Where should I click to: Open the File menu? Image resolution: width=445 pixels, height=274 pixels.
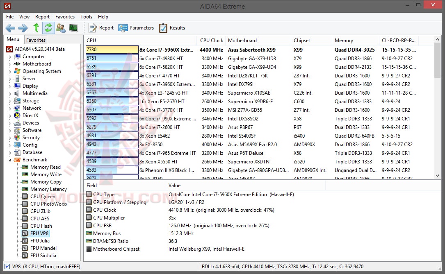(10, 17)
